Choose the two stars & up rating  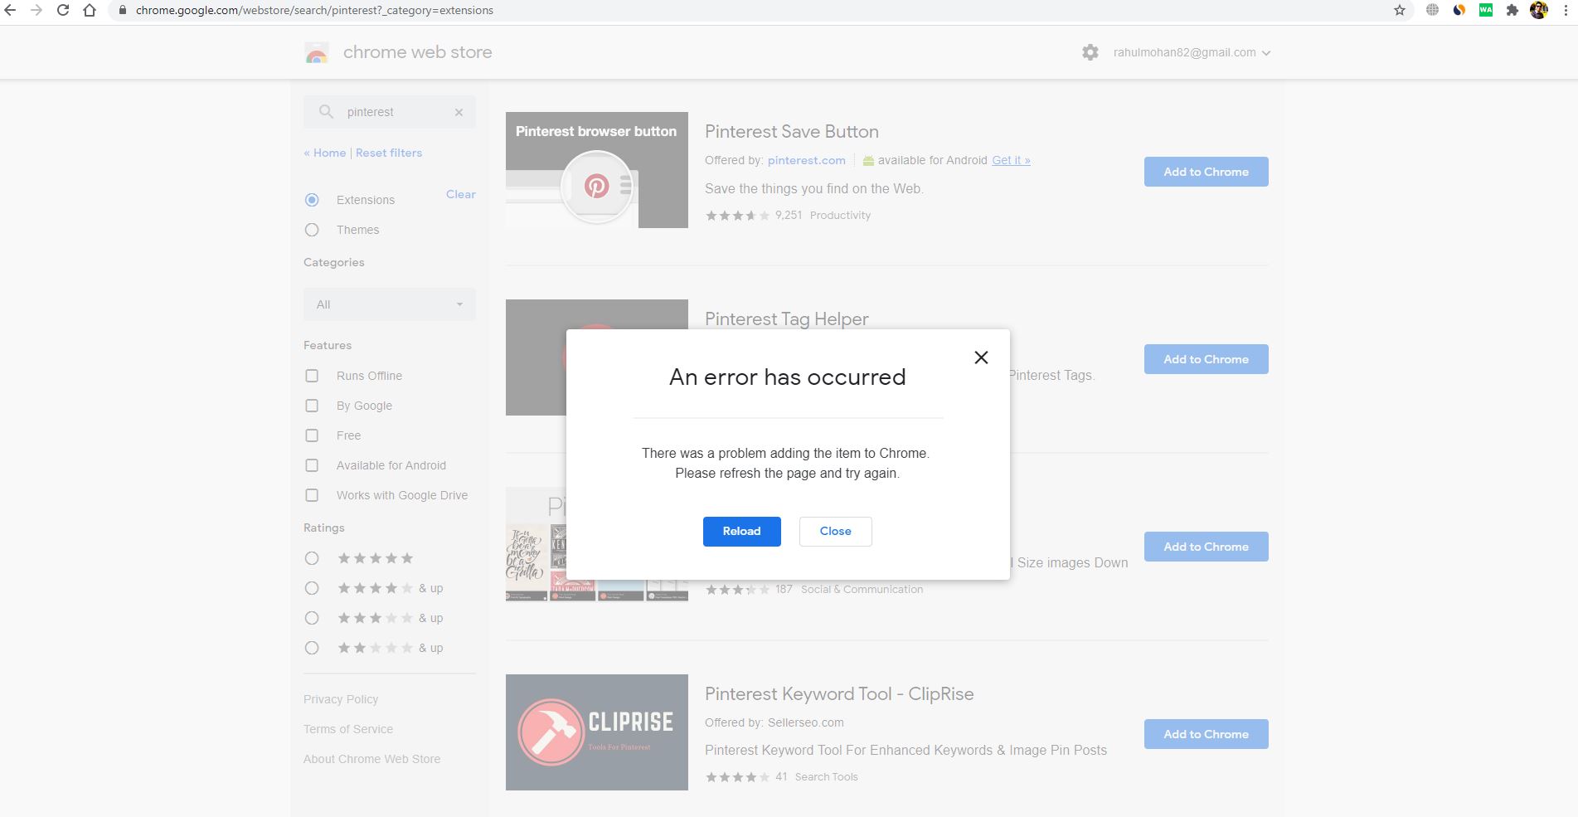click(312, 648)
